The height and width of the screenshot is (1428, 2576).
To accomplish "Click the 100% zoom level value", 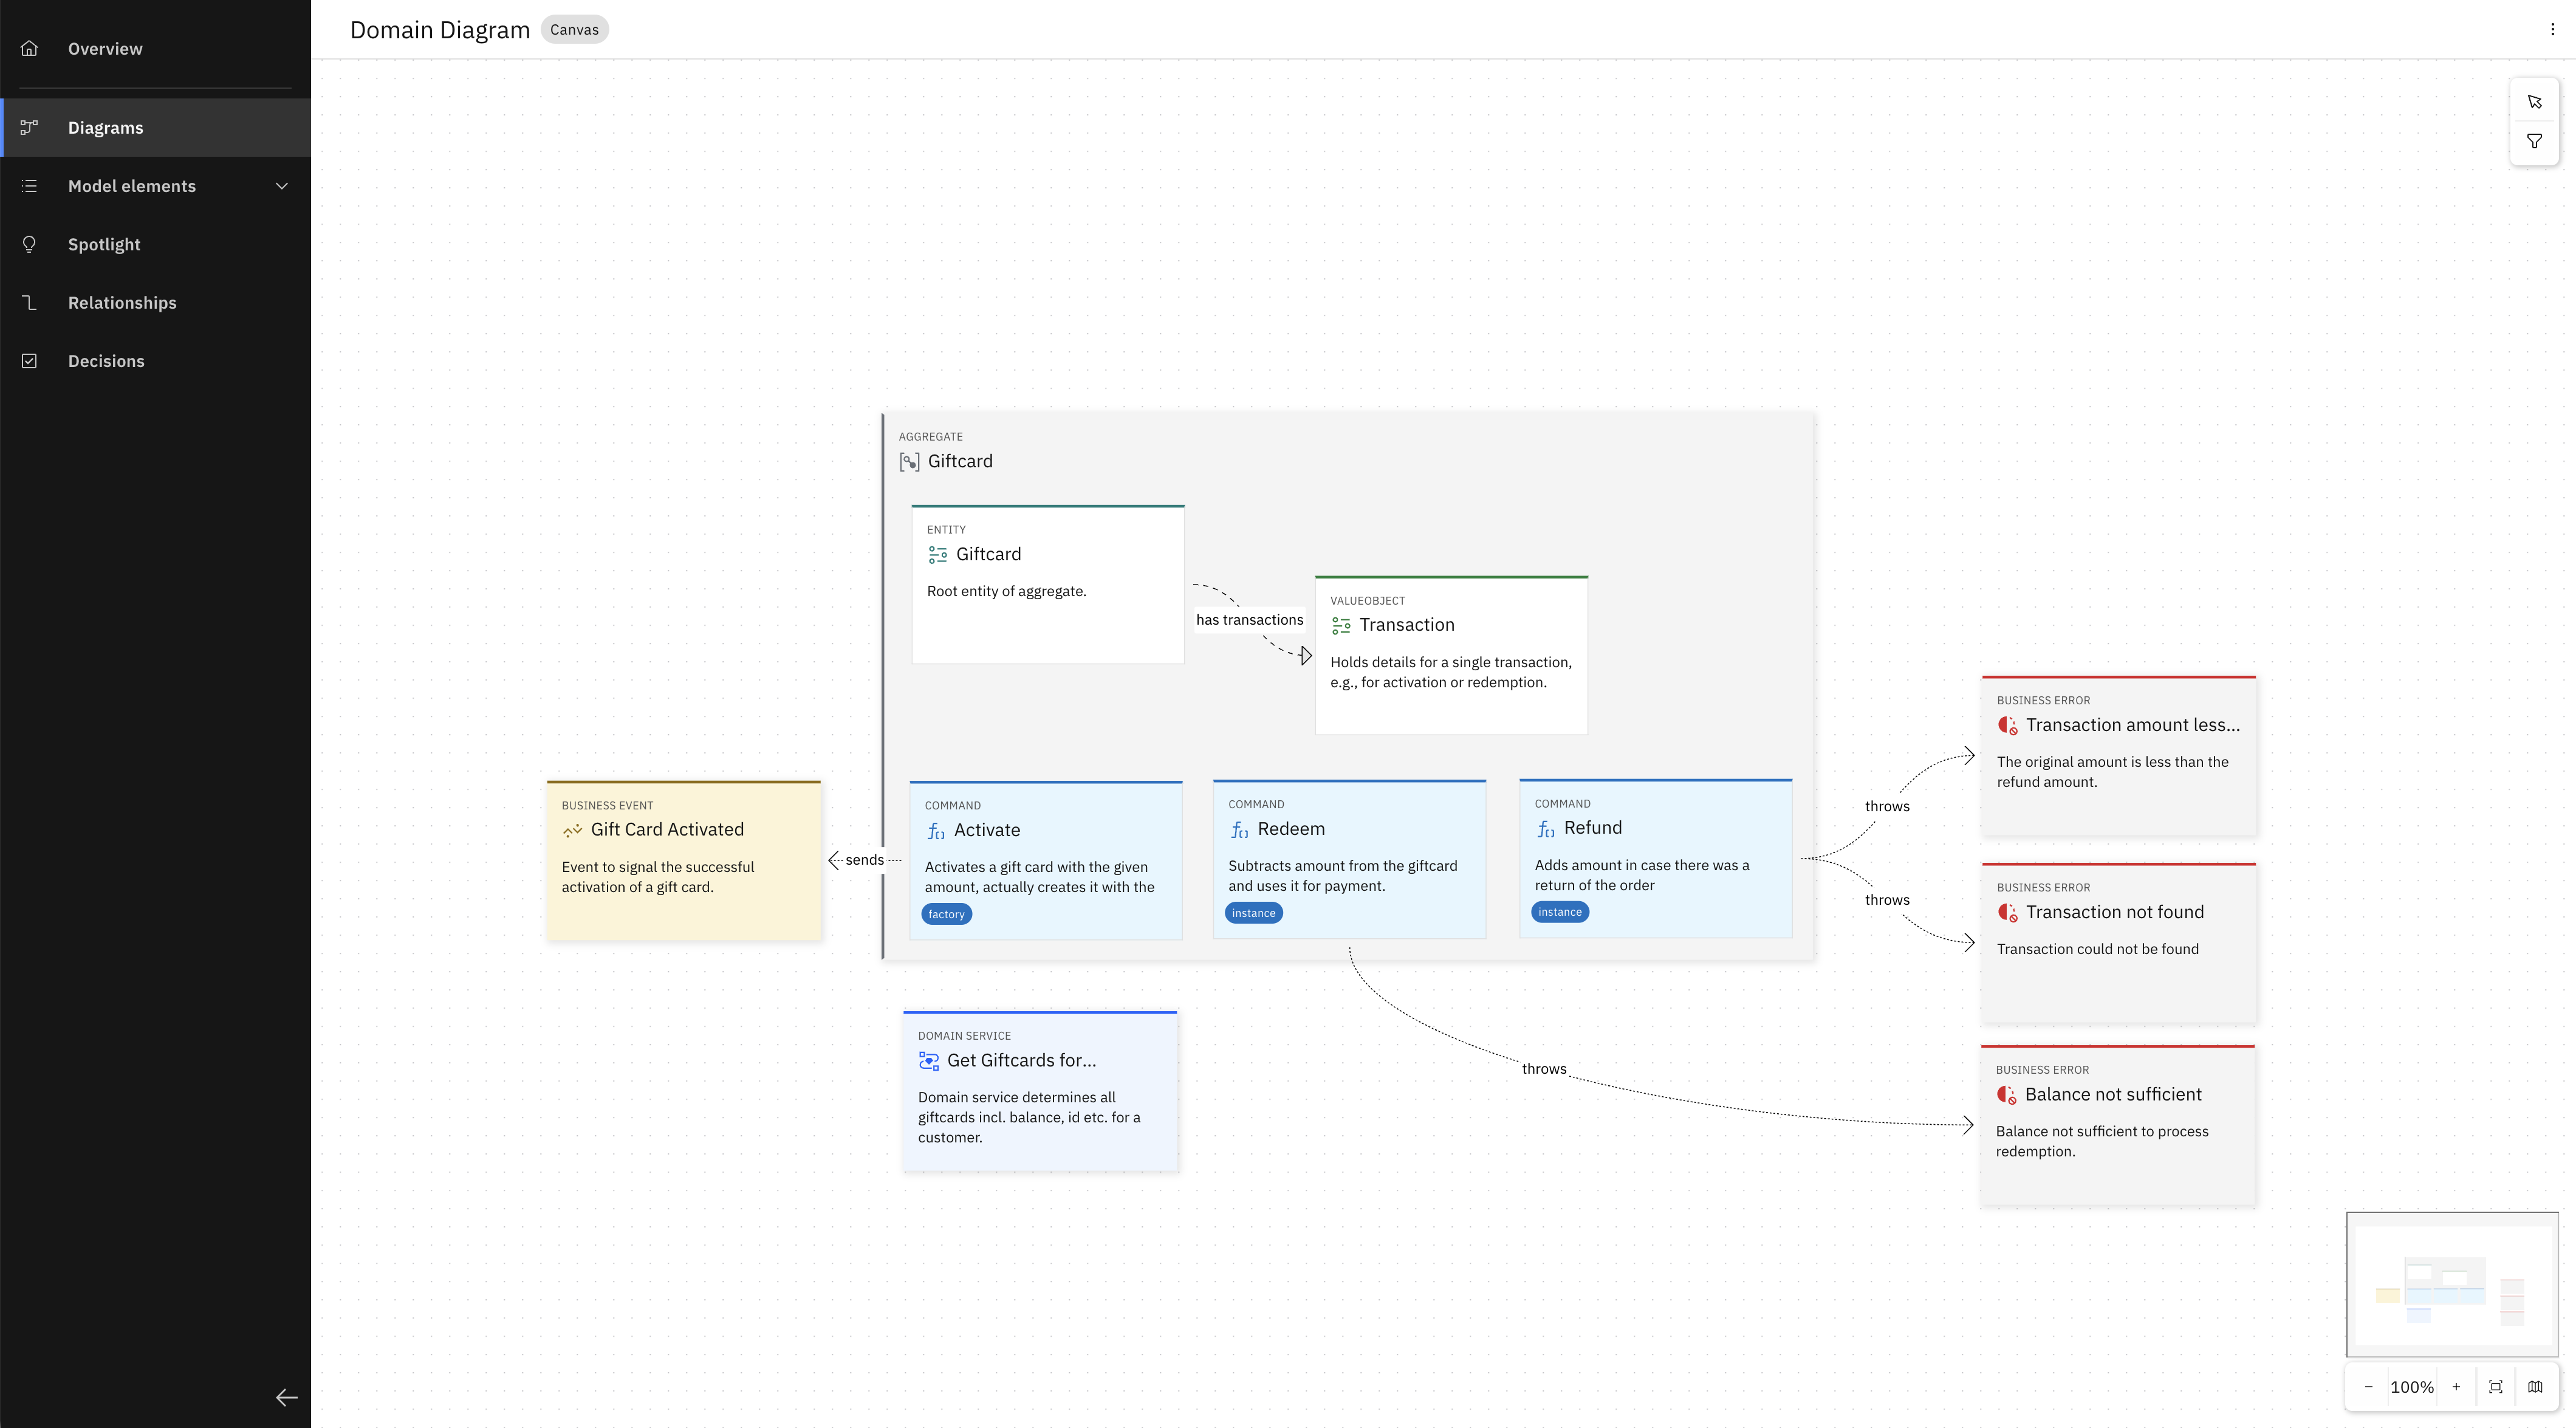I will pos(2412,1387).
